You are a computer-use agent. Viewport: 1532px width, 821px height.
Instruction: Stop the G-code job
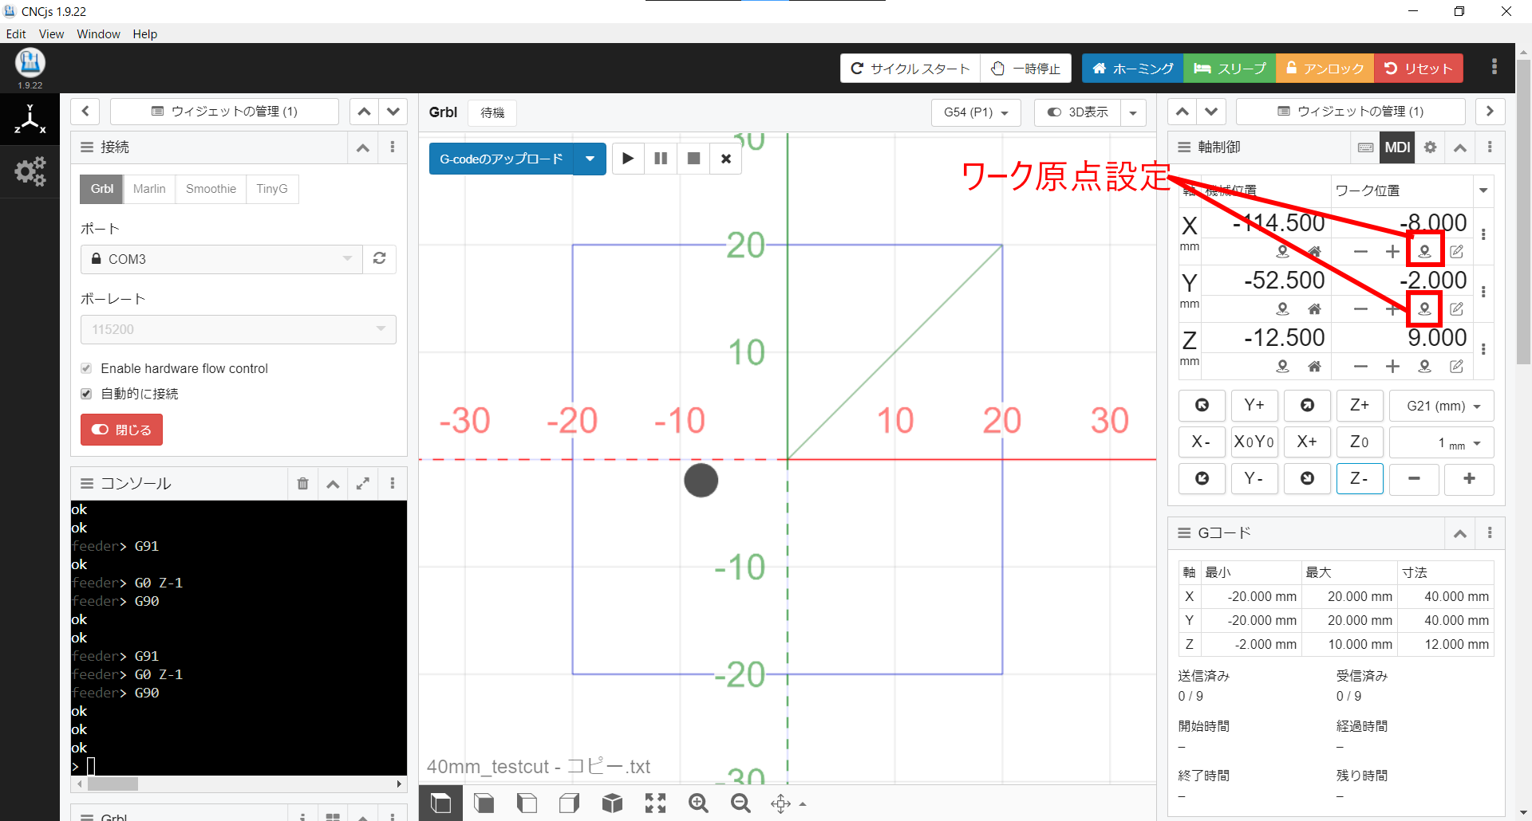[x=693, y=159]
